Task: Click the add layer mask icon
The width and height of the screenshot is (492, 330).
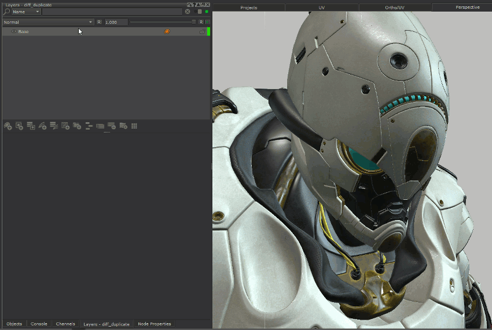Action: point(20,126)
